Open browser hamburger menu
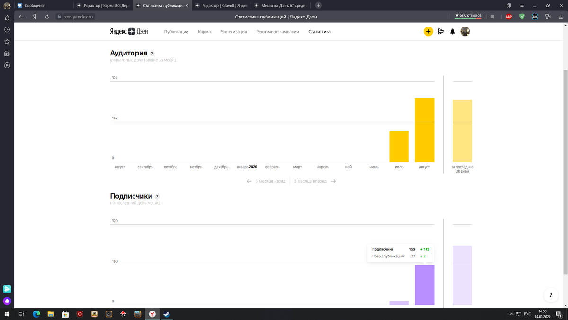The image size is (568, 320). (x=522, y=5)
